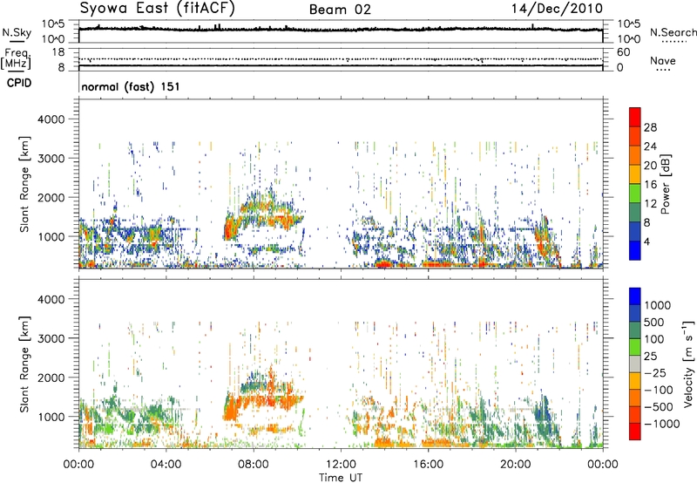The image size is (697, 483).
Task: Click the '20:00' time tick label
Action: tap(515, 465)
